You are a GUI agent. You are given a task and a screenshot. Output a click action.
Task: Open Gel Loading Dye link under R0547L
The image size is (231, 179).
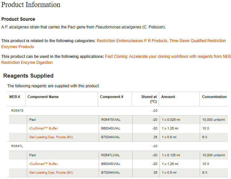(51, 172)
